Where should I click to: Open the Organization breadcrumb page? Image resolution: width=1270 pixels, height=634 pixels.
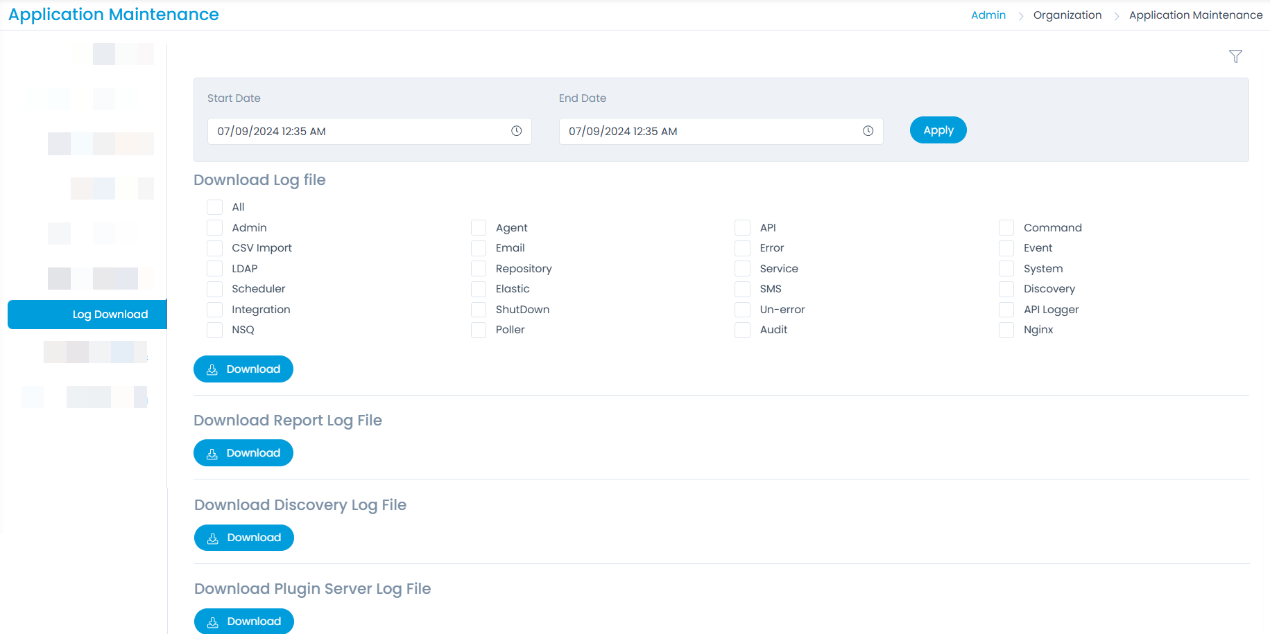coord(1067,15)
